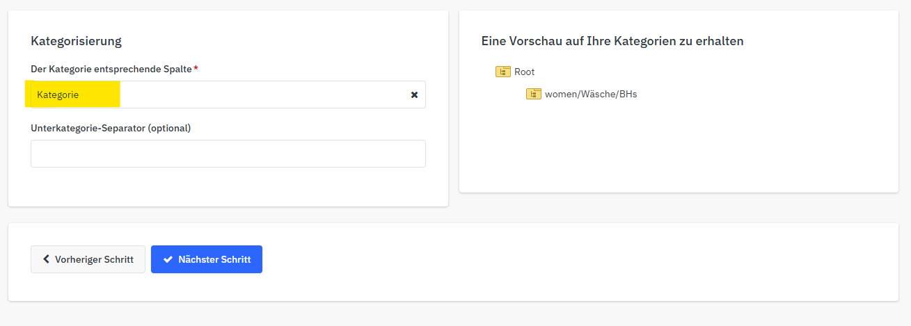Click the highlighted Kategorie selection text
Image resolution: width=911 pixels, height=326 pixels.
[58, 95]
